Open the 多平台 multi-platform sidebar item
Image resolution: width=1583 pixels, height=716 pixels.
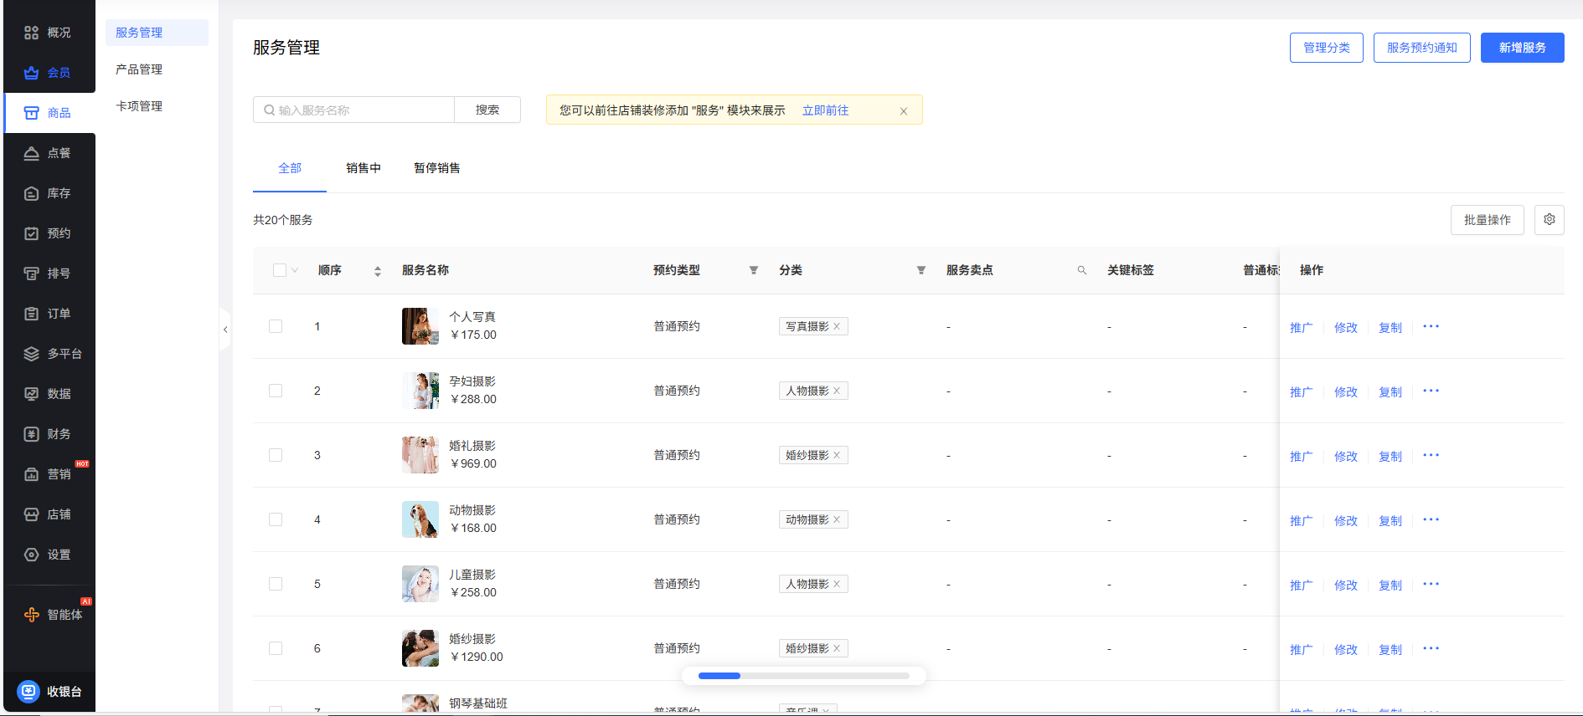click(49, 354)
